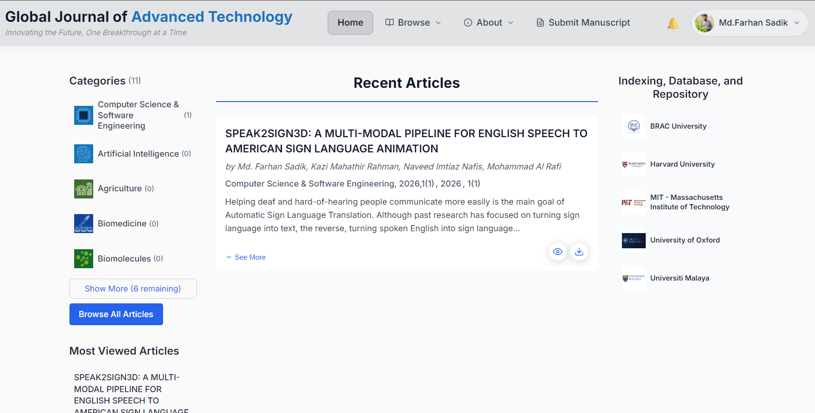Click the Most Viewed Articles heading
815x413 pixels.
pos(124,351)
